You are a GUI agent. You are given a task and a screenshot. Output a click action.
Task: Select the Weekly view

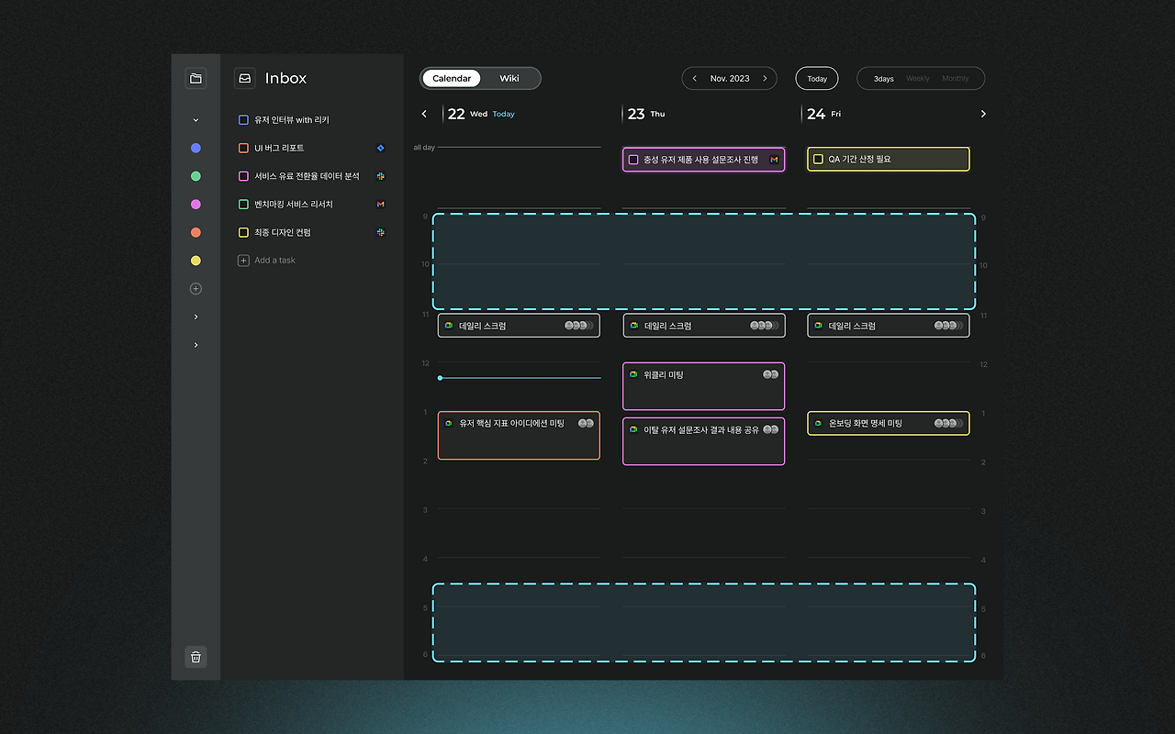918,79
